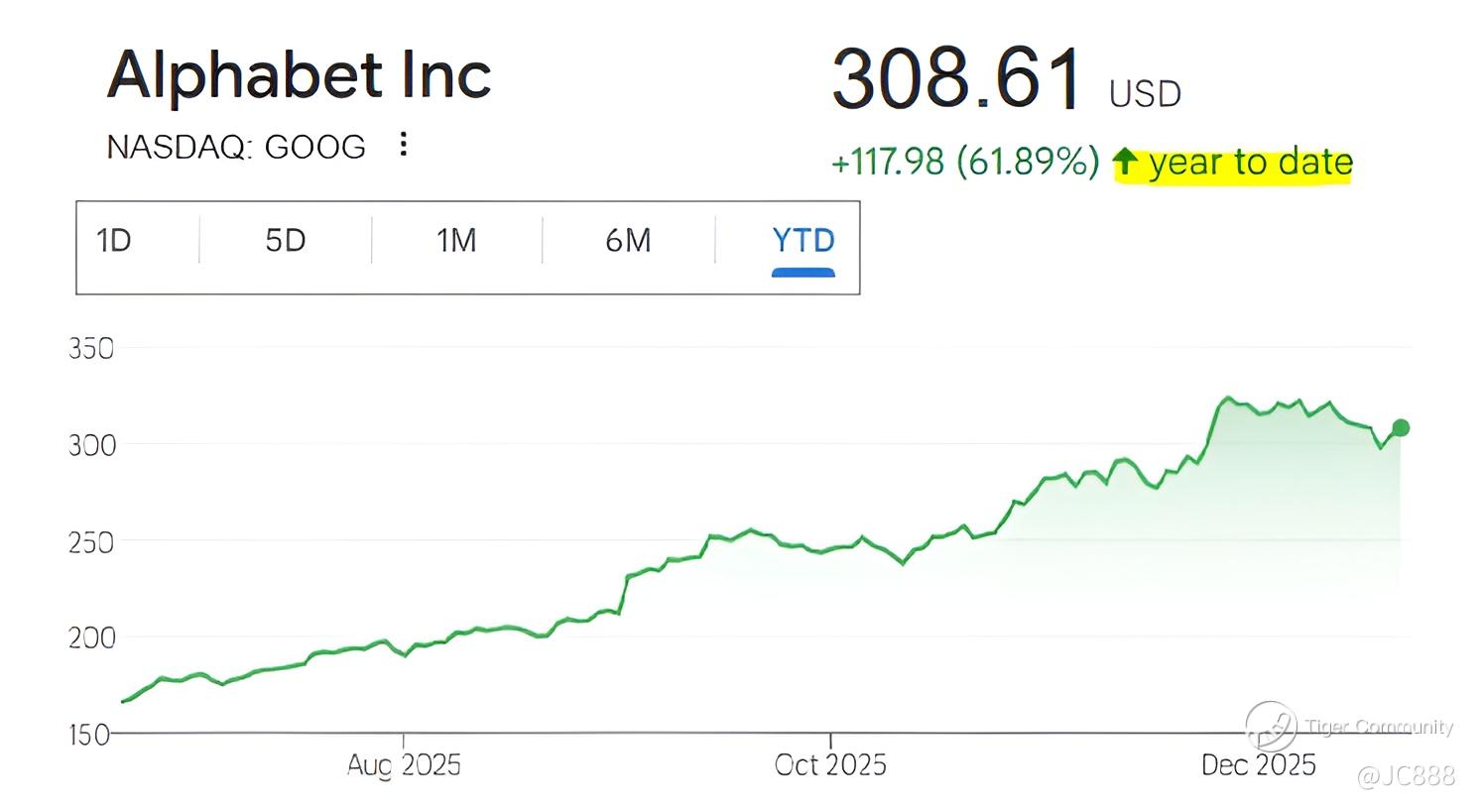Choose the 1M time range tab
This screenshot has height=809, width=1484.
click(x=456, y=241)
